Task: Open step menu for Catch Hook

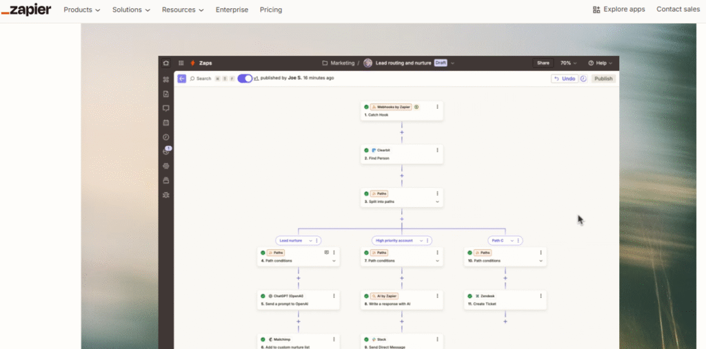Action: tap(437, 107)
